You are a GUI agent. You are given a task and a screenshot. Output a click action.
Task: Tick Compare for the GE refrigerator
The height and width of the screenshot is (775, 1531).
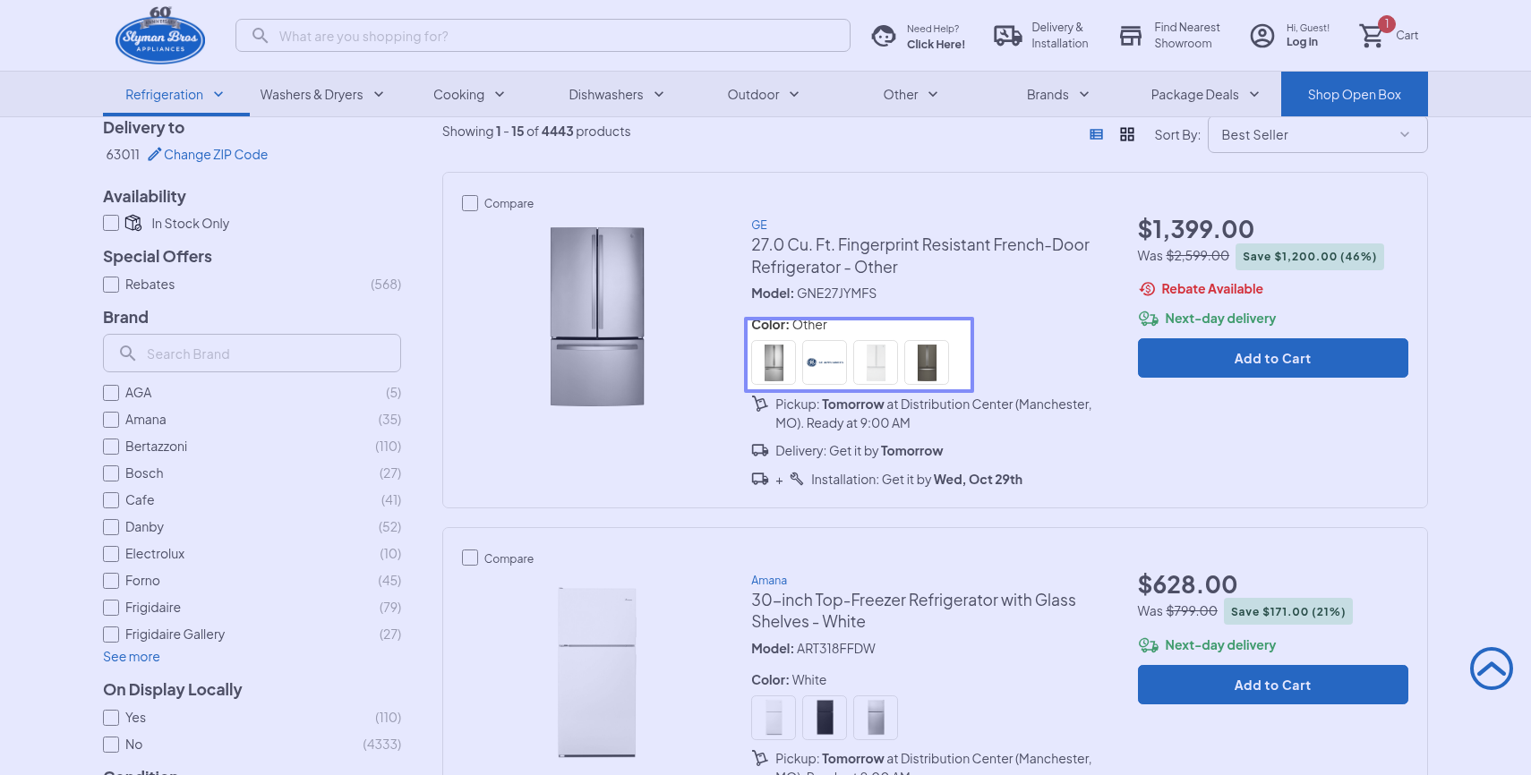click(470, 203)
